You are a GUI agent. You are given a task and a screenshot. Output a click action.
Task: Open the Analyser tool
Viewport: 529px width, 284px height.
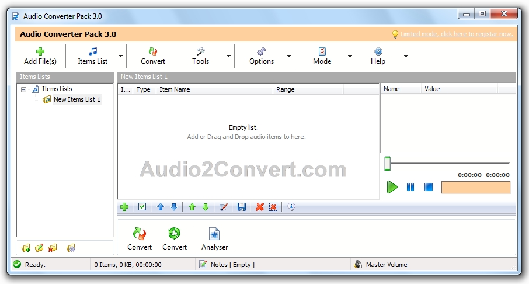pos(214,239)
